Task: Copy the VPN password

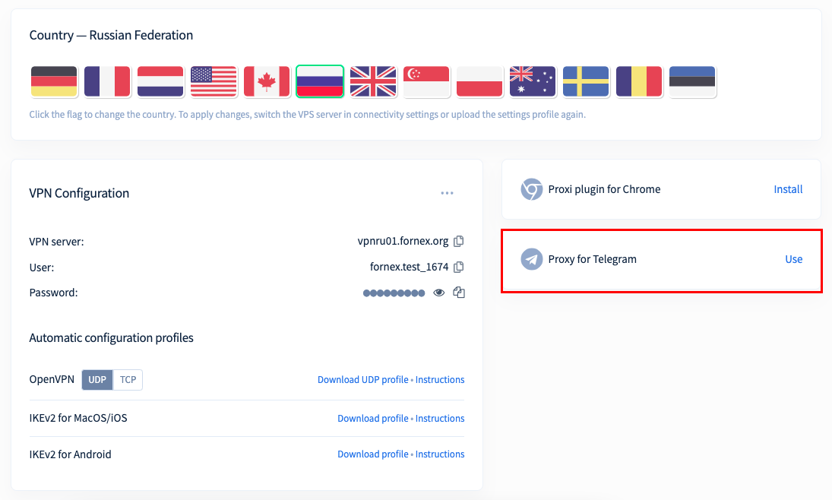Action: [459, 293]
